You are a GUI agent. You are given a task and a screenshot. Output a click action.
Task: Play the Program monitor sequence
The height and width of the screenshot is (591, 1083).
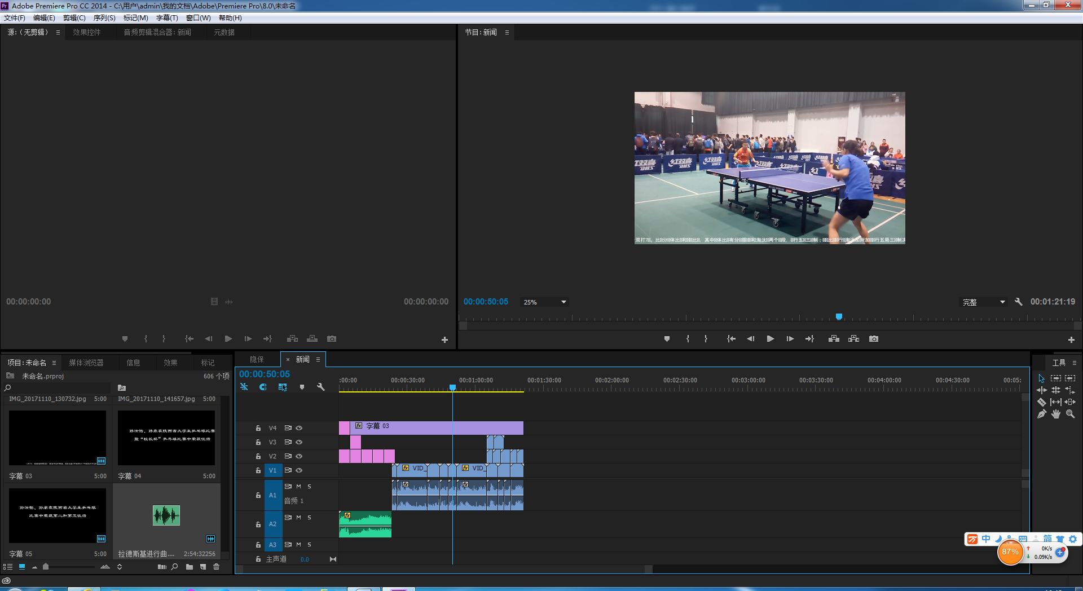coord(770,339)
